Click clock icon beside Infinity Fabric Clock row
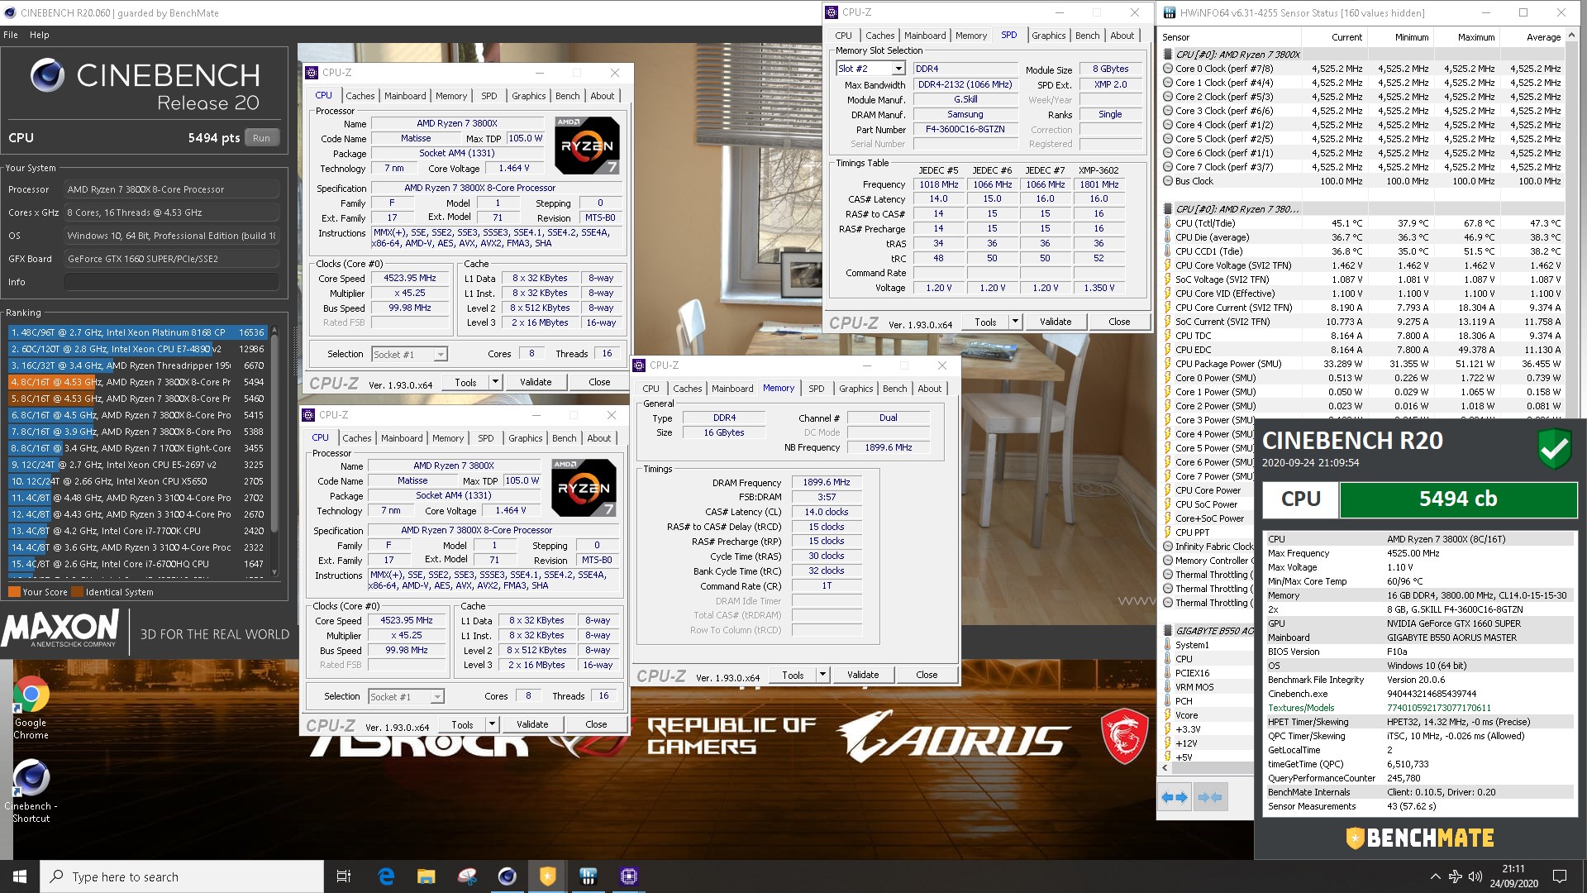The width and height of the screenshot is (1587, 893). tap(1168, 547)
